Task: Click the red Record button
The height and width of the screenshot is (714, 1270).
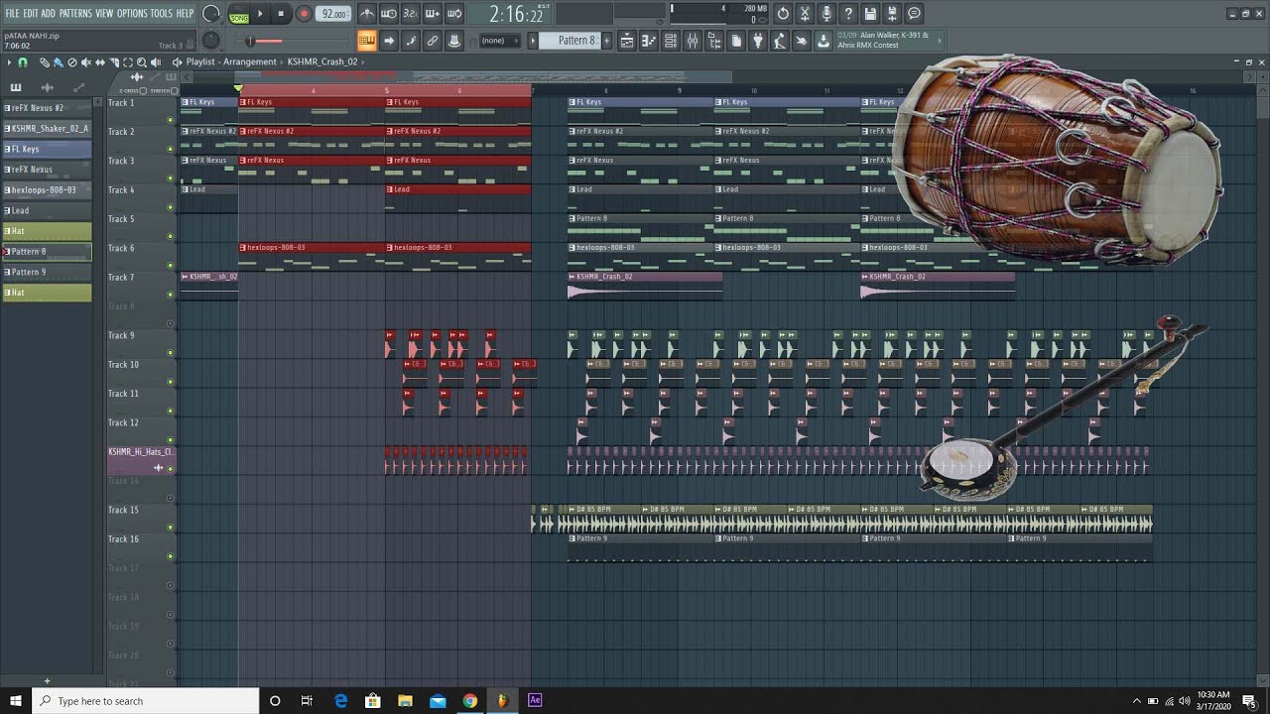Action: coord(305,14)
